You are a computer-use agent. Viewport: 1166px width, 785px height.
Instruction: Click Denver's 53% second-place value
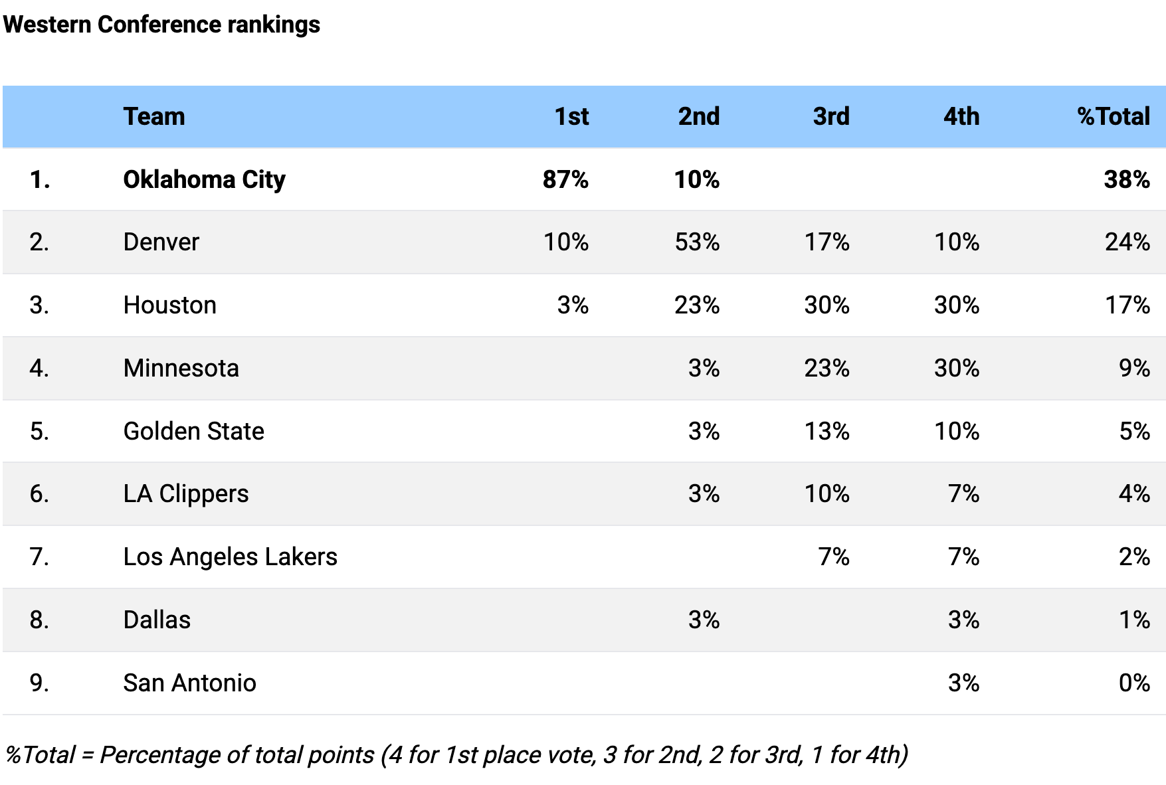(697, 242)
